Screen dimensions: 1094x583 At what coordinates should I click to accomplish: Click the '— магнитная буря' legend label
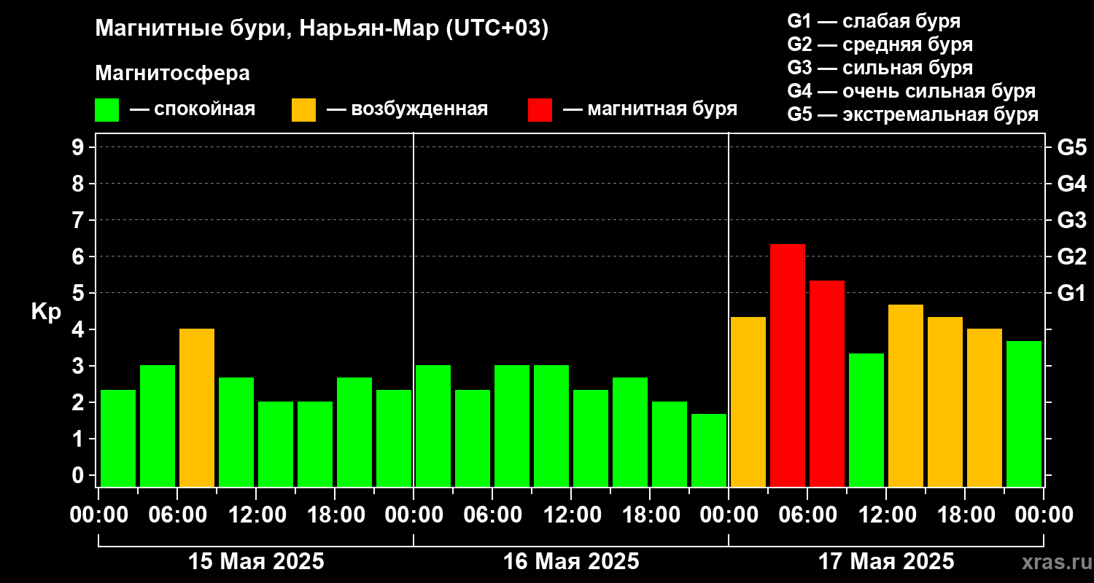(651, 109)
